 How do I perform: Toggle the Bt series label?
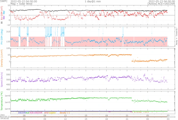pos(2,23)
